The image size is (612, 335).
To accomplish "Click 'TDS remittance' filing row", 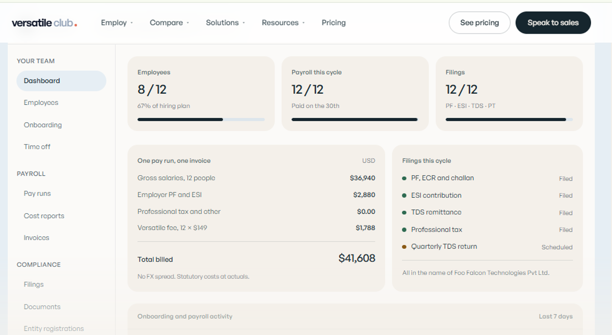I will [x=487, y=212].
